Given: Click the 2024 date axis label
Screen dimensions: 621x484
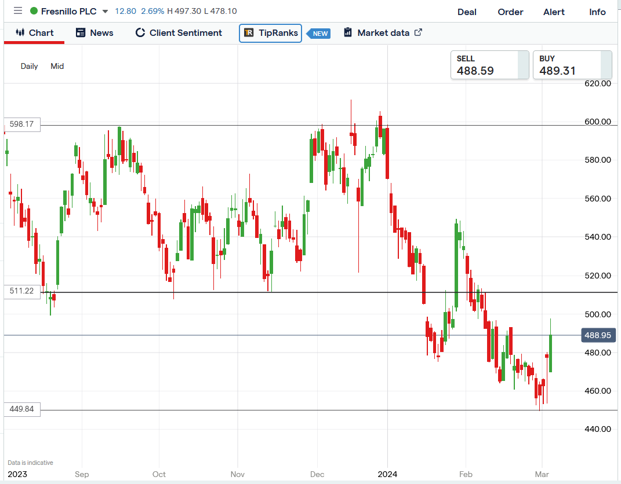Looking at the screenshot, I should tap(387, 474).
